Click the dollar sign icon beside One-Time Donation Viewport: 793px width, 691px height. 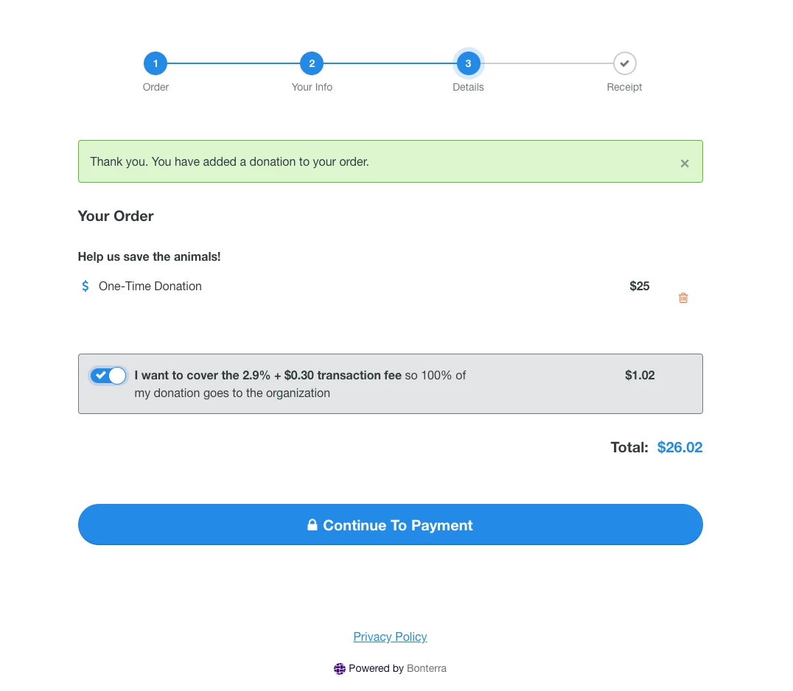[85, 286]
